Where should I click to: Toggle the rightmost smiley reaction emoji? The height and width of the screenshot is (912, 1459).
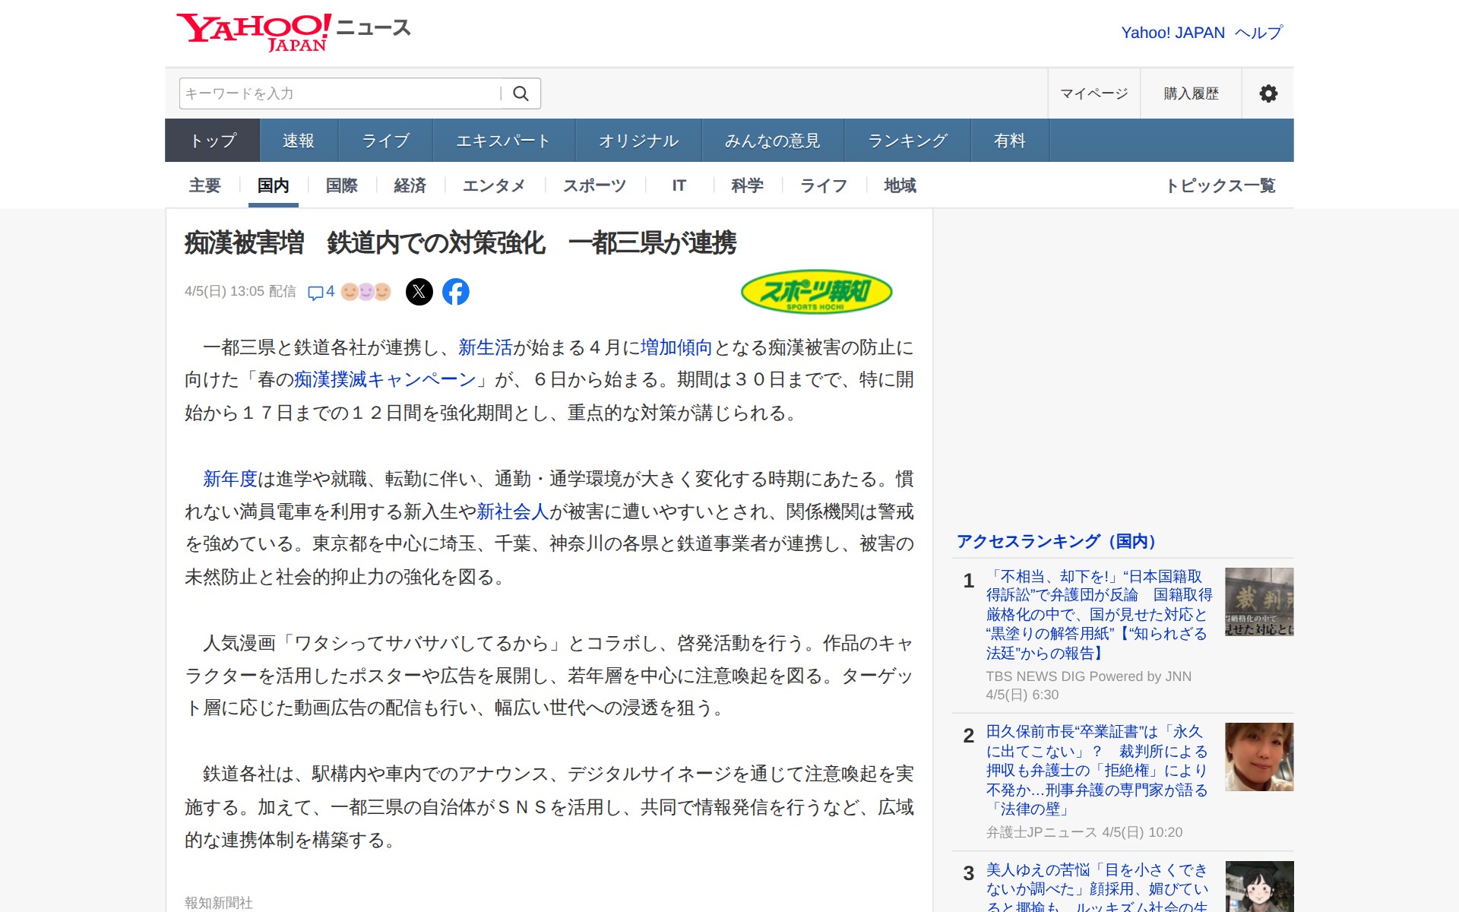point(383,291)
